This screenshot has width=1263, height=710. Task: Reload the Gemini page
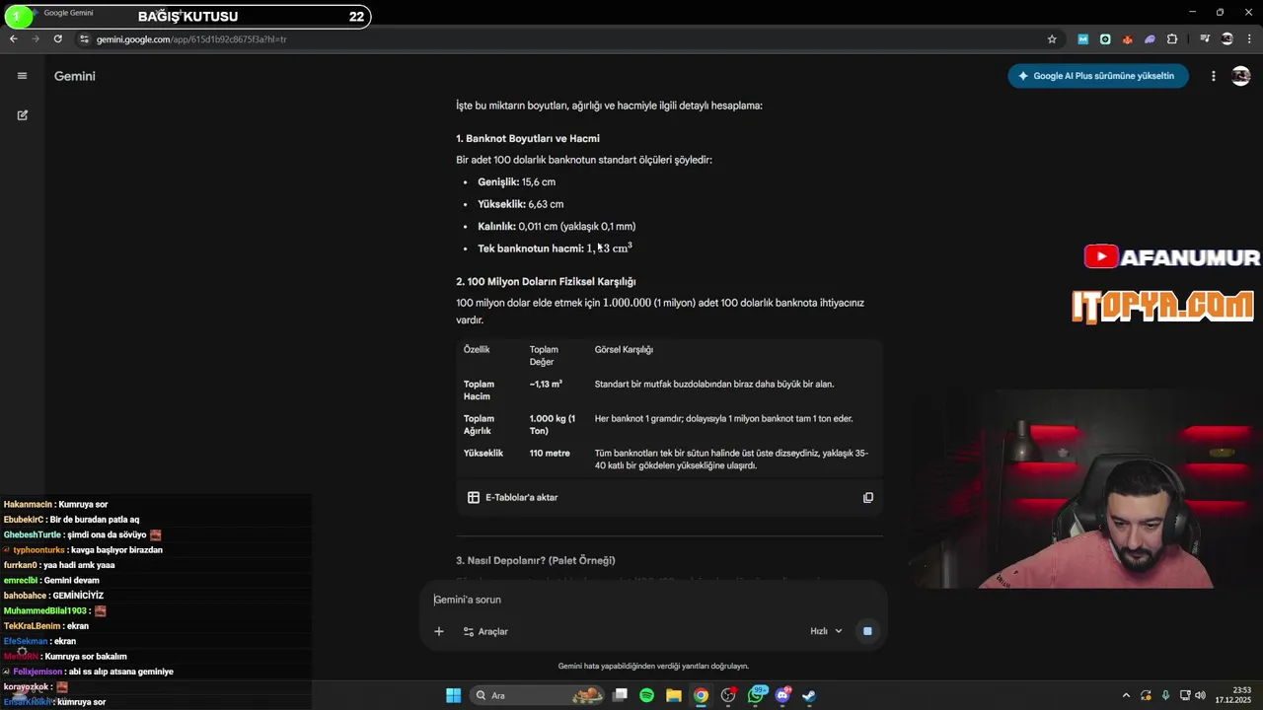[58, 39]
